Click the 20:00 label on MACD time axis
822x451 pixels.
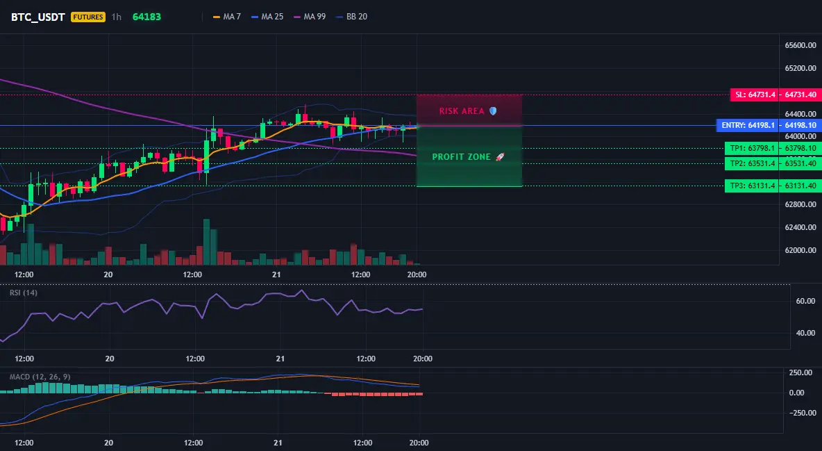(x=419, y=443)
